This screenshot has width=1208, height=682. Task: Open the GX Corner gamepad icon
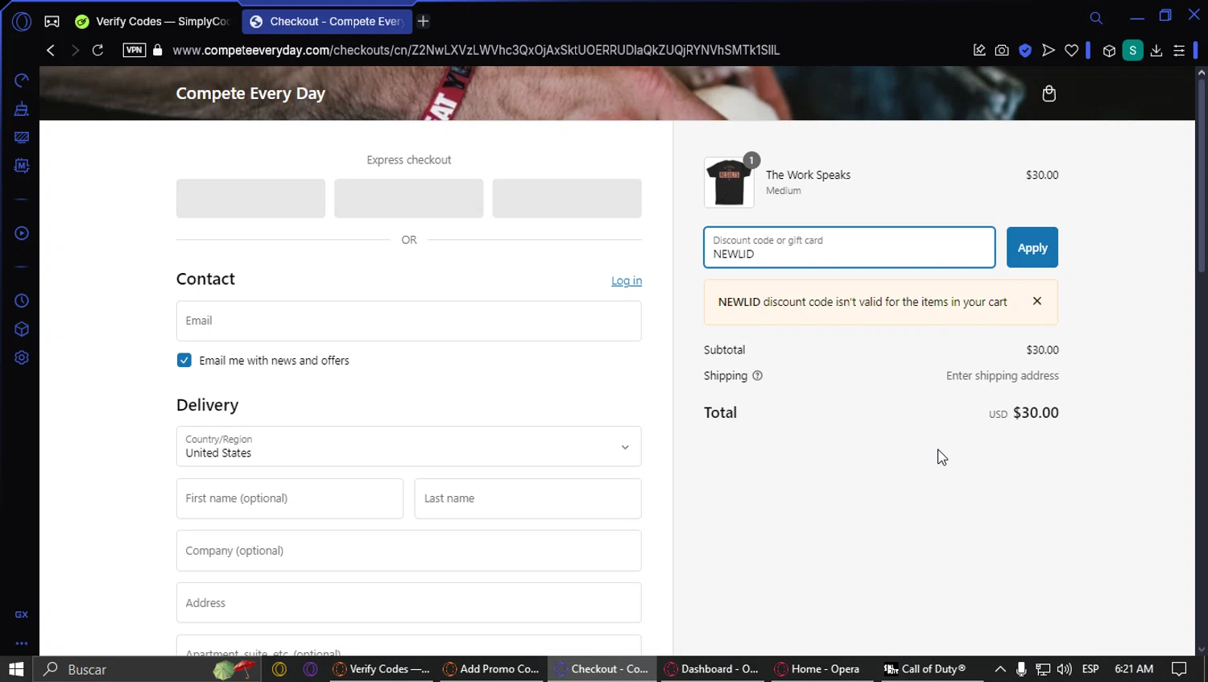tap(52, 22)
